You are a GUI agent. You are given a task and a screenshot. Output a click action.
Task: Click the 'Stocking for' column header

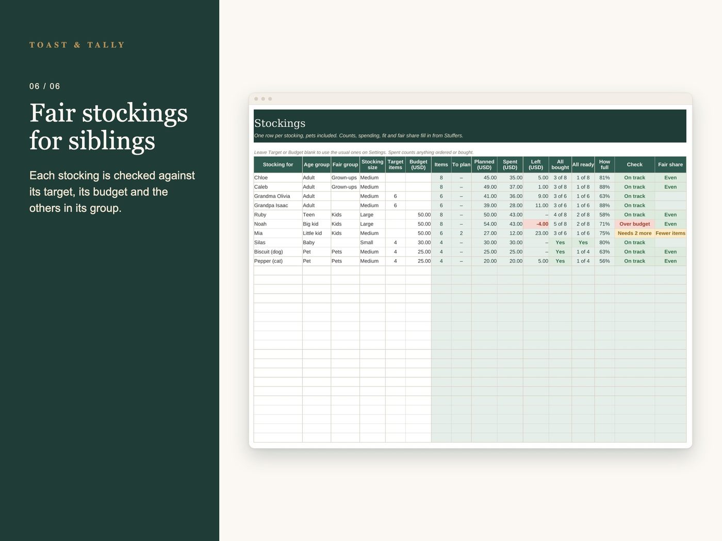point(278,165)
